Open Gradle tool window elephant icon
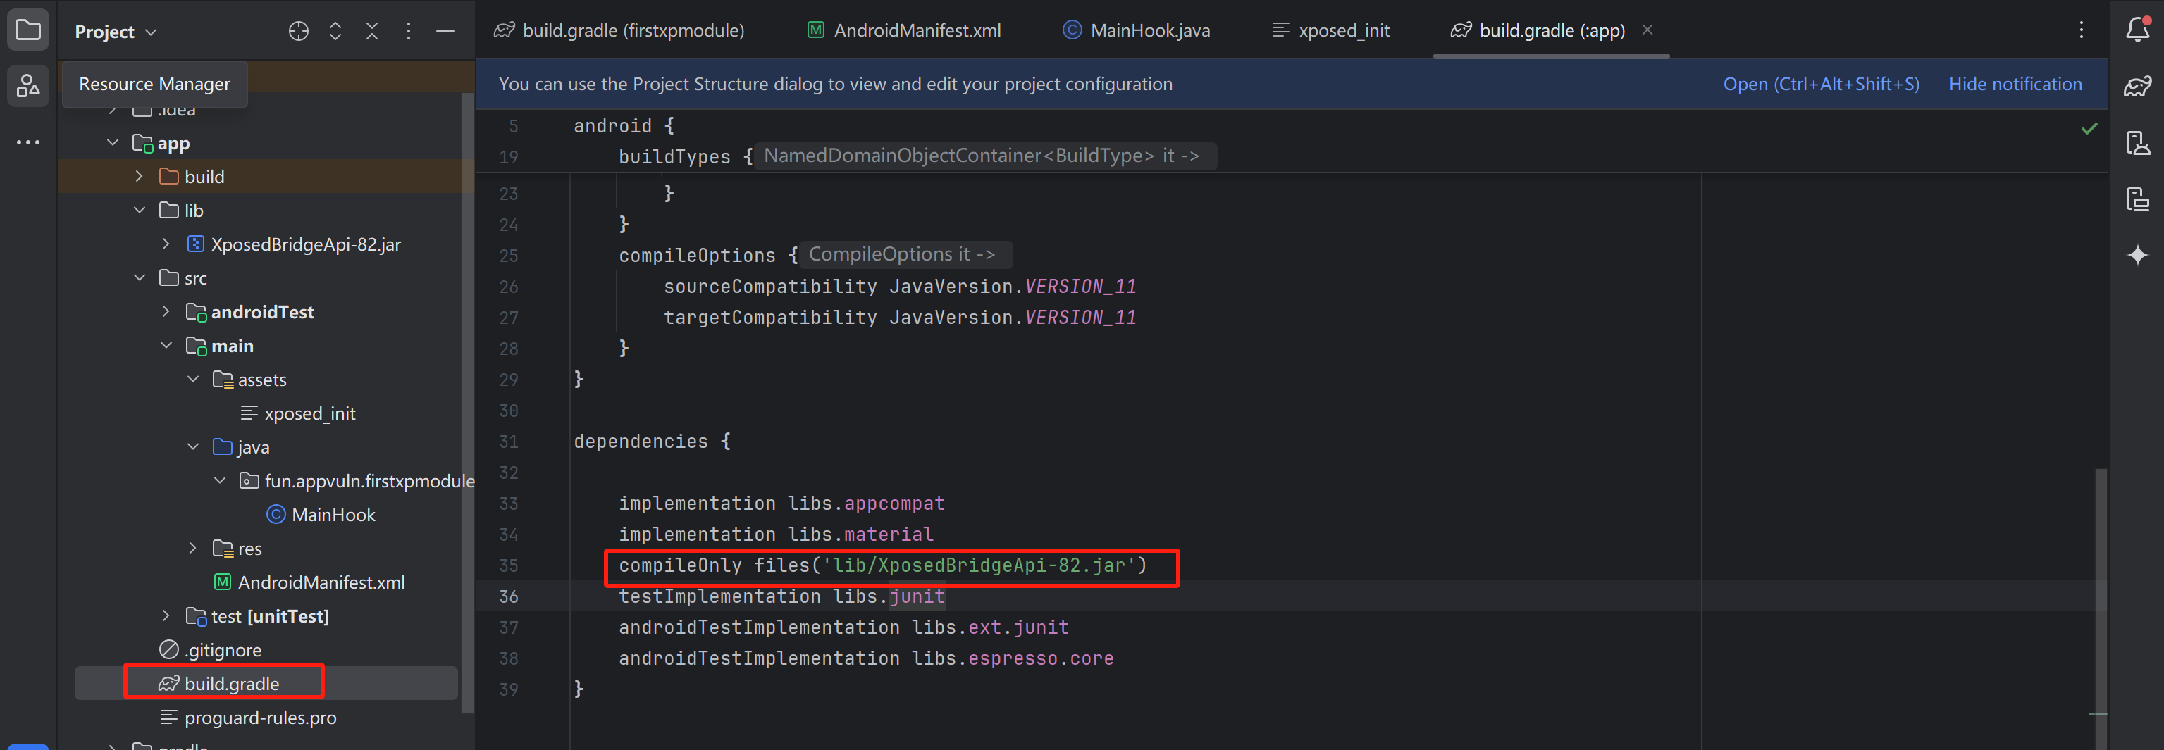This screenshot has width=2164, height=750. [2137, 87]
